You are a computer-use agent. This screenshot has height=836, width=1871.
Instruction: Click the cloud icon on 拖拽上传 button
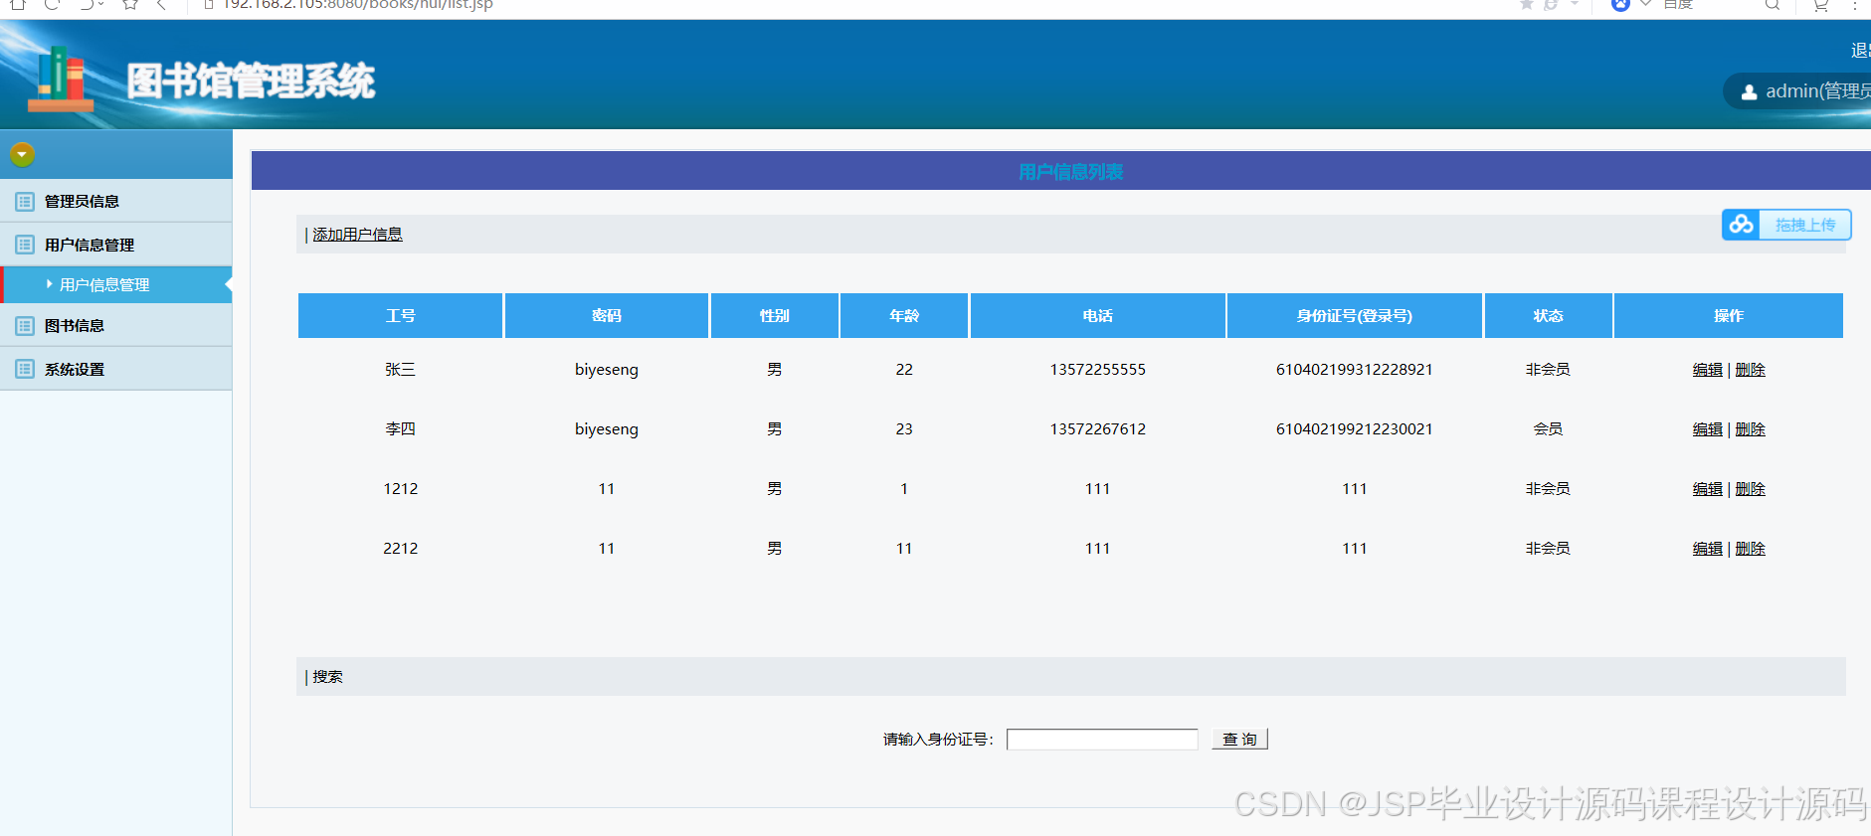(x=1741, y=225)
